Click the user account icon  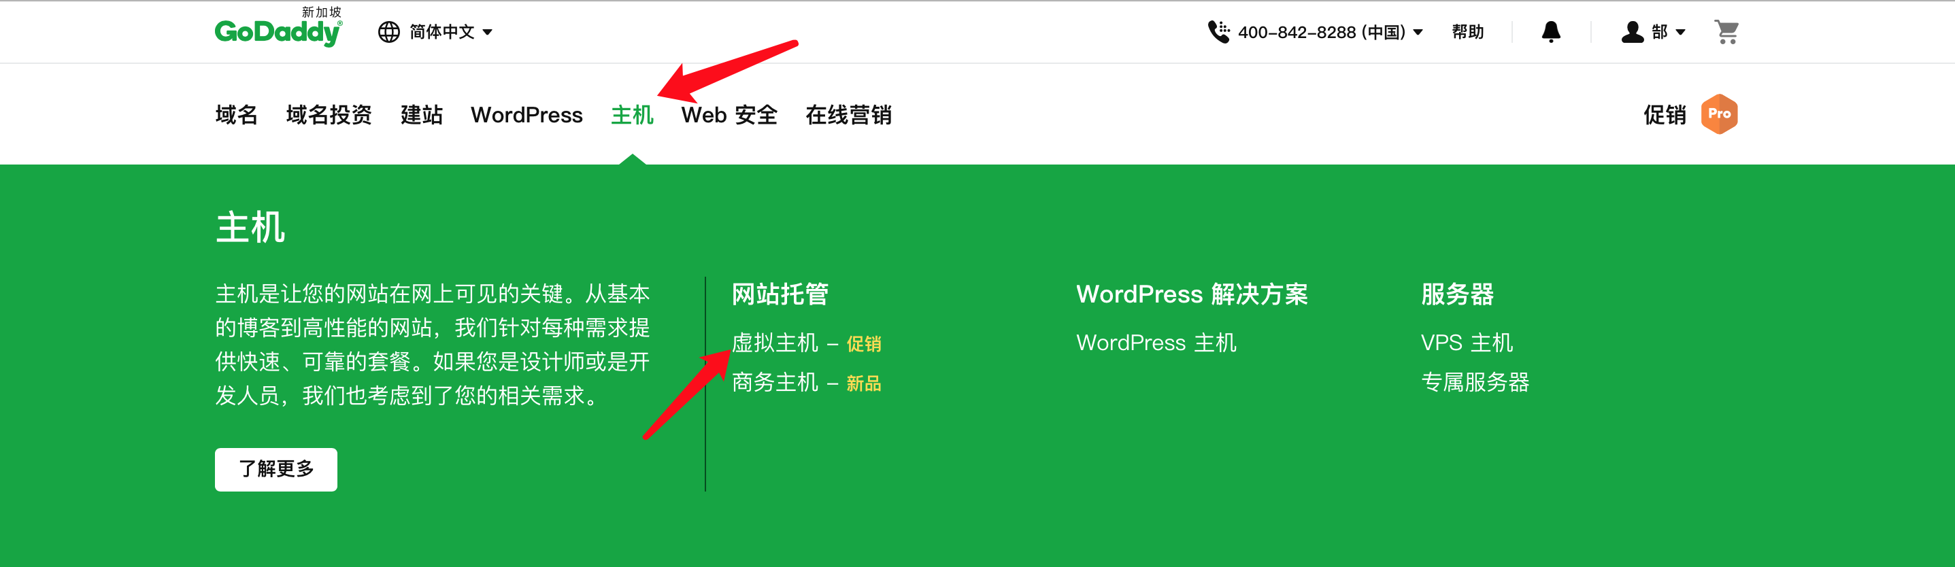click(1632, 32)
